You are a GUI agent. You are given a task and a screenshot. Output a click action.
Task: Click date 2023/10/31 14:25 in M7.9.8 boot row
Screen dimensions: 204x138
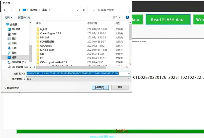point(97,50)
